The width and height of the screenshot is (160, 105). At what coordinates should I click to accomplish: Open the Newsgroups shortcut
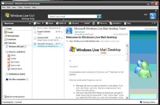[12, 36]
